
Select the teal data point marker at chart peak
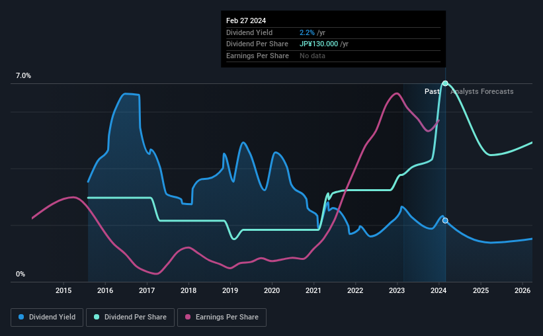(x=445, y=83)
